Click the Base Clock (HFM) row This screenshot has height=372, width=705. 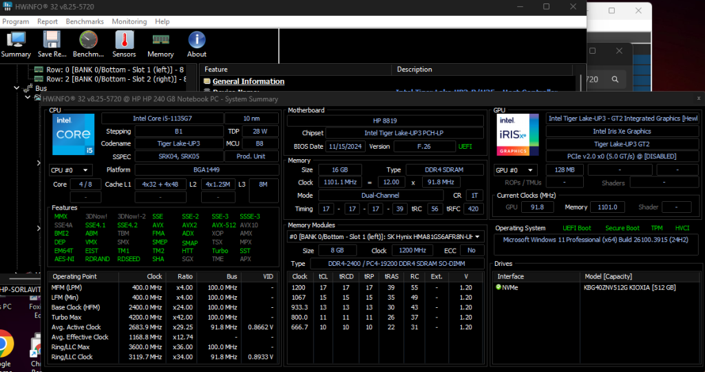tap(162, 307)
